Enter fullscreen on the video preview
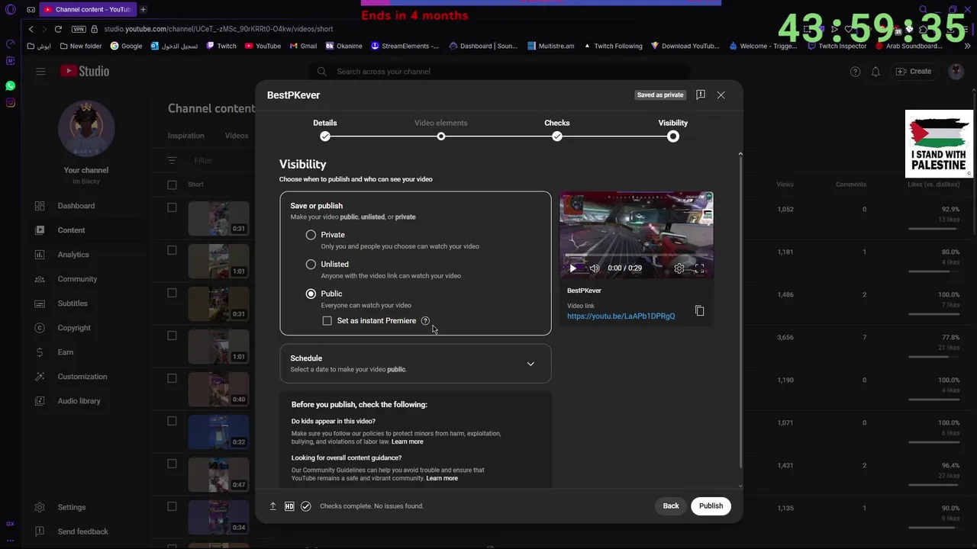The image size is (977, 549). point(699,268)
